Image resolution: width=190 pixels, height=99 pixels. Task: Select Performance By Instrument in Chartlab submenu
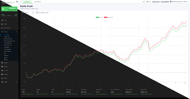9,41
